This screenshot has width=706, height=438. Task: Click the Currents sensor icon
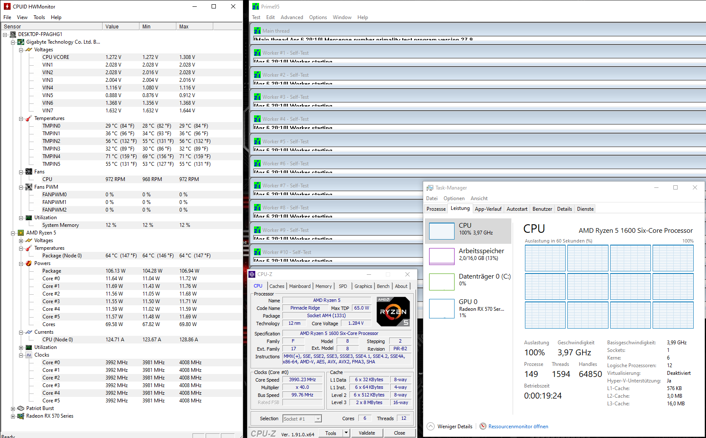click(29, 332)
